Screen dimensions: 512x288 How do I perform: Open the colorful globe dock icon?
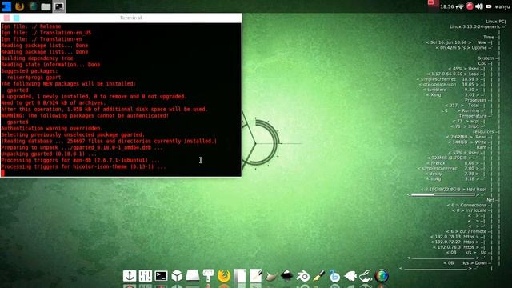pyautogui.click(x=382, y=276)
